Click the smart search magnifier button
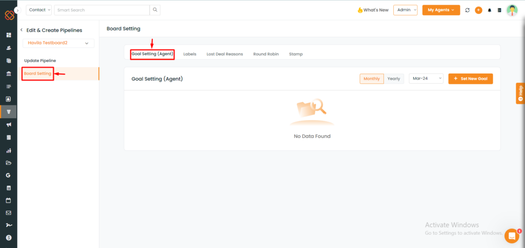Screen dimensions: 525x248 (155, 10)
